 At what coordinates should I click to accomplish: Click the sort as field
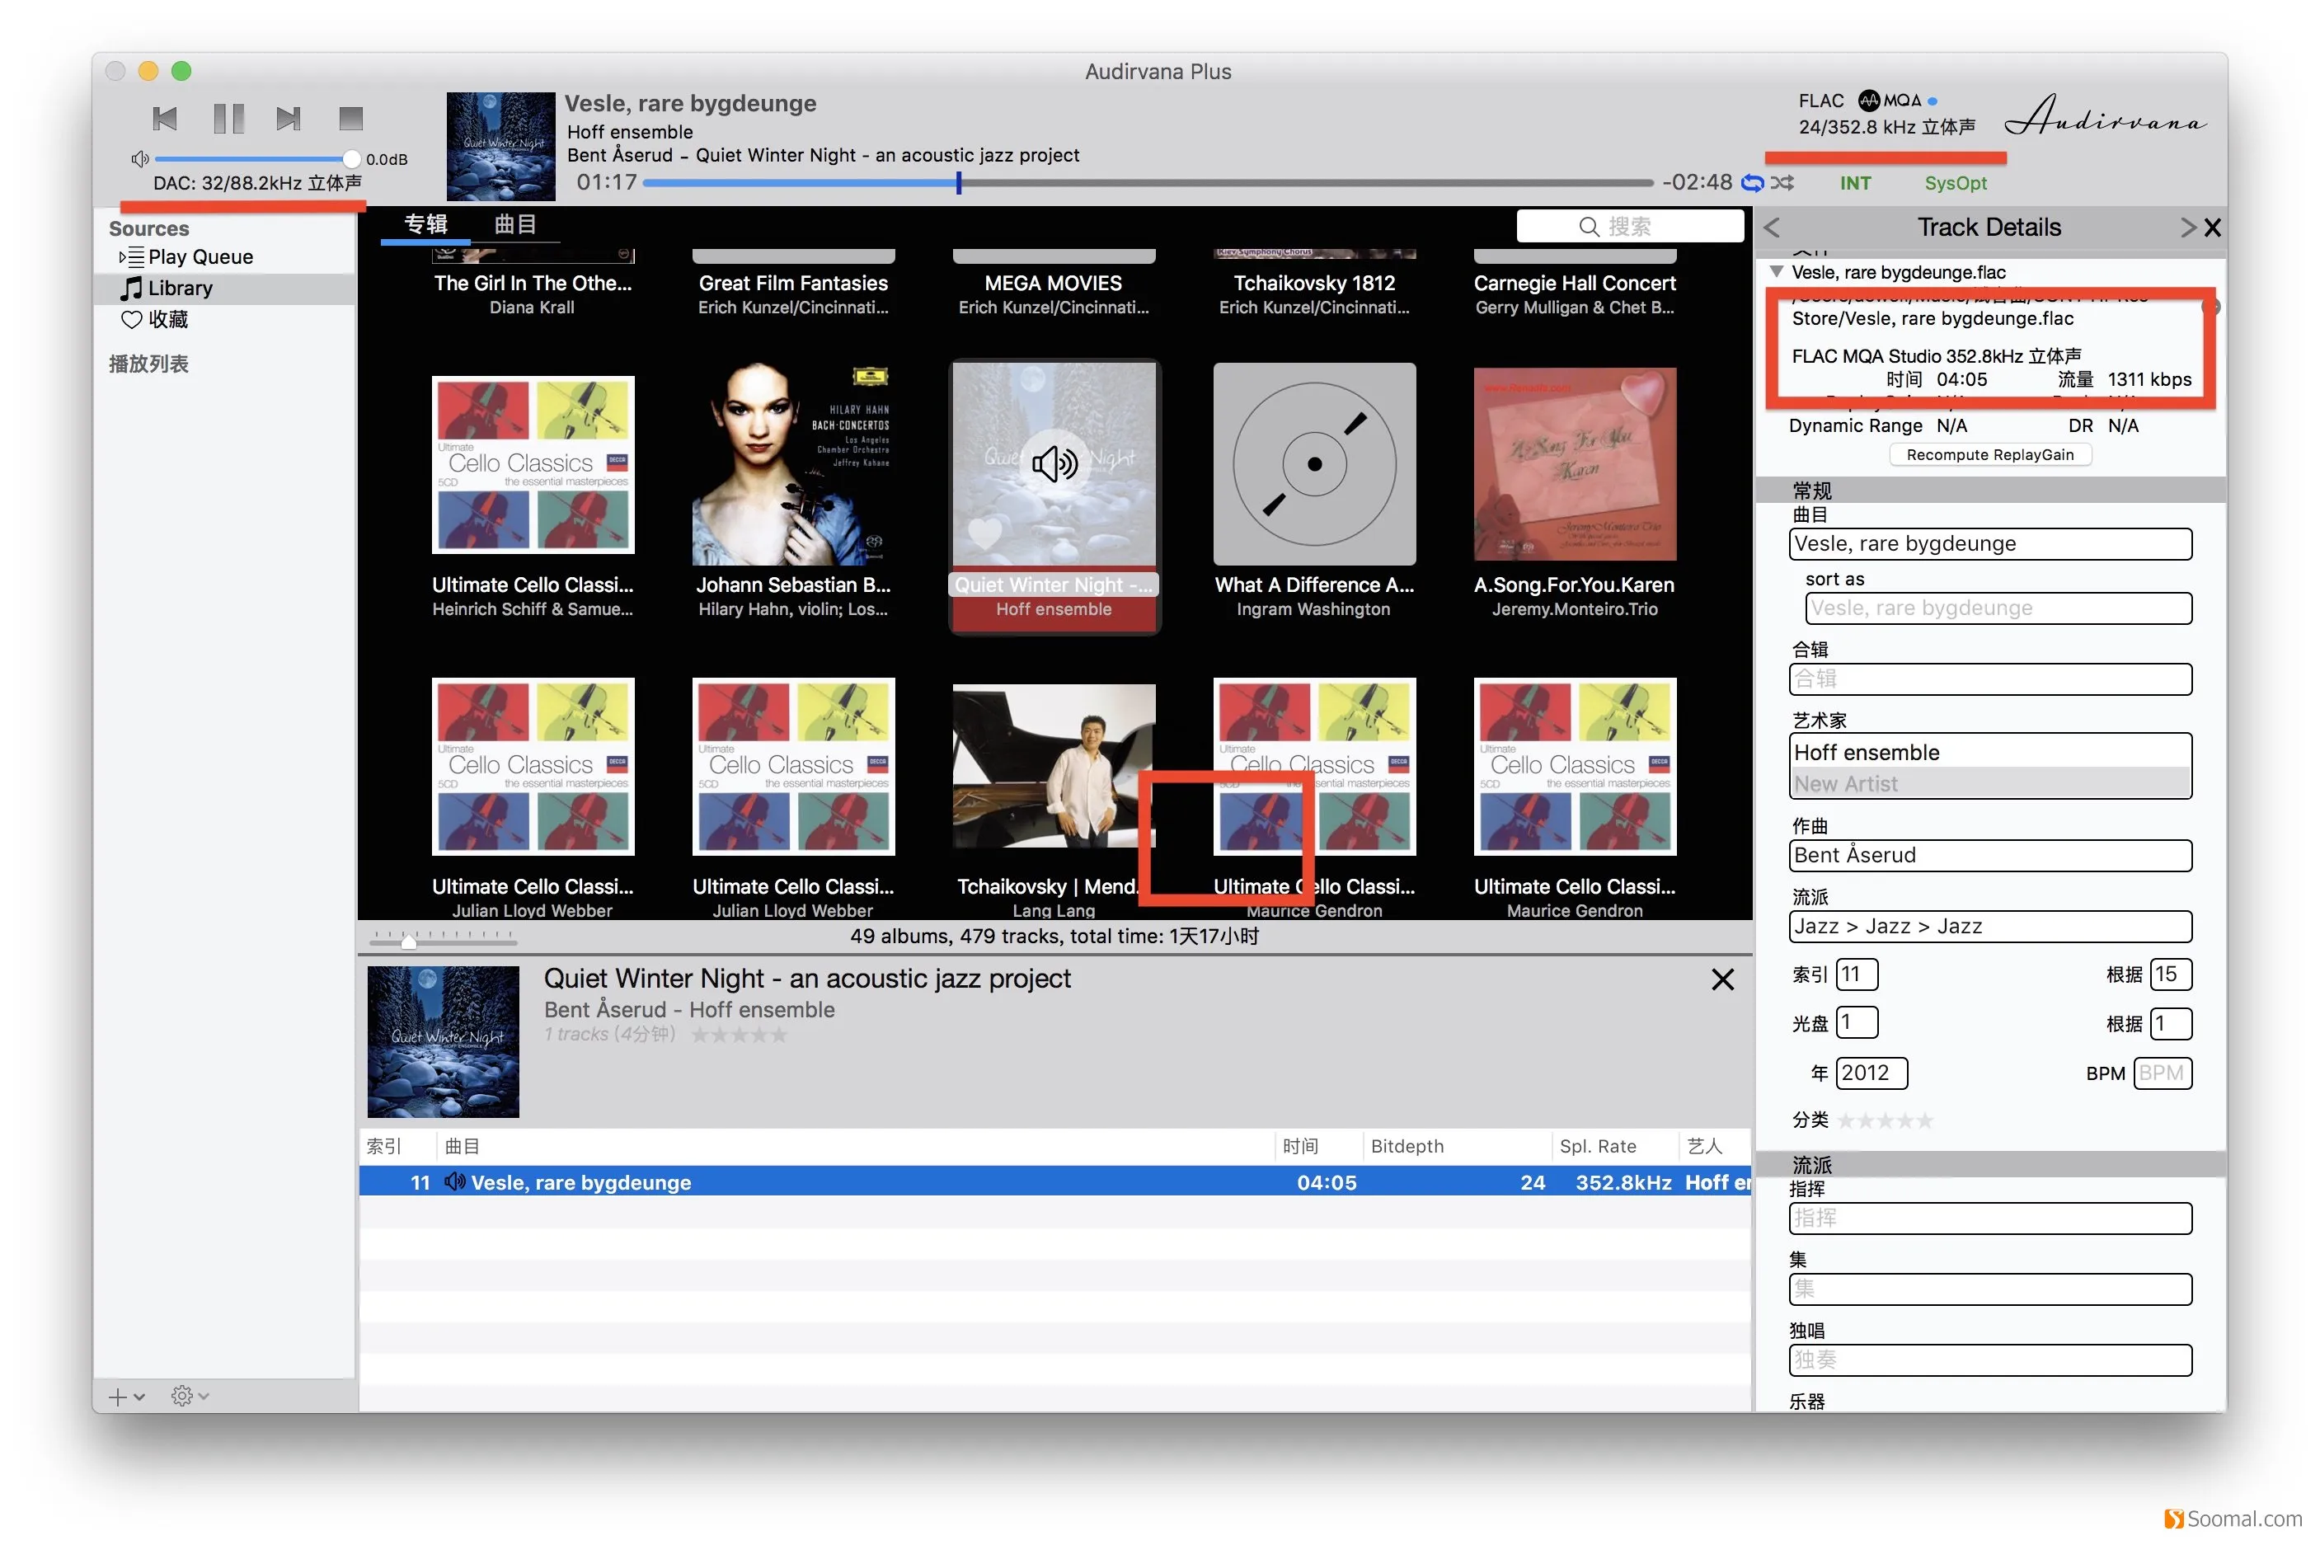tap(1998, 608)
